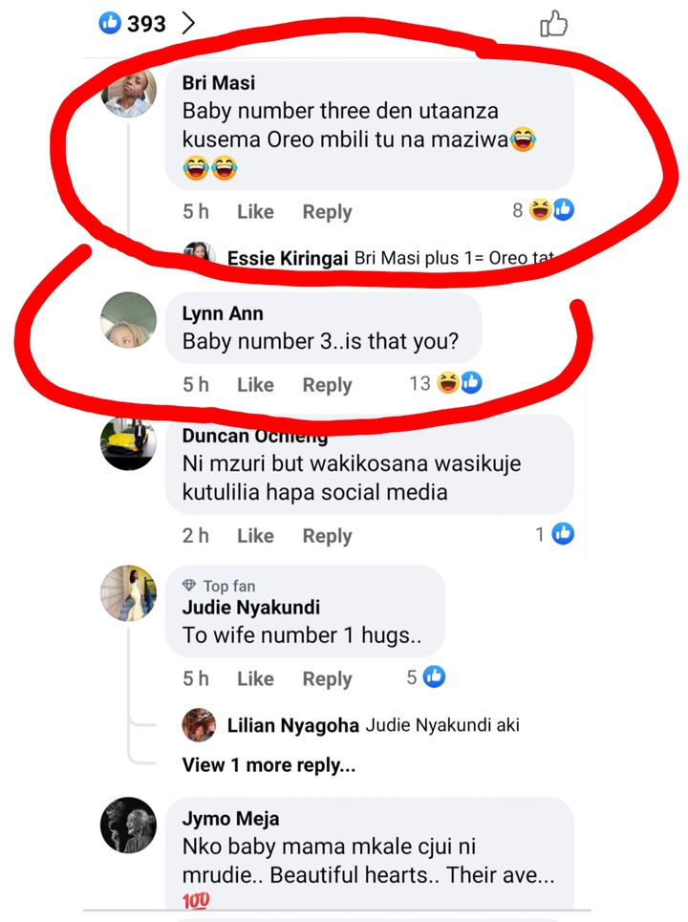Like Bri Masi's comment
This screenshot has height=922, width=688.
[x=255, y=212]
